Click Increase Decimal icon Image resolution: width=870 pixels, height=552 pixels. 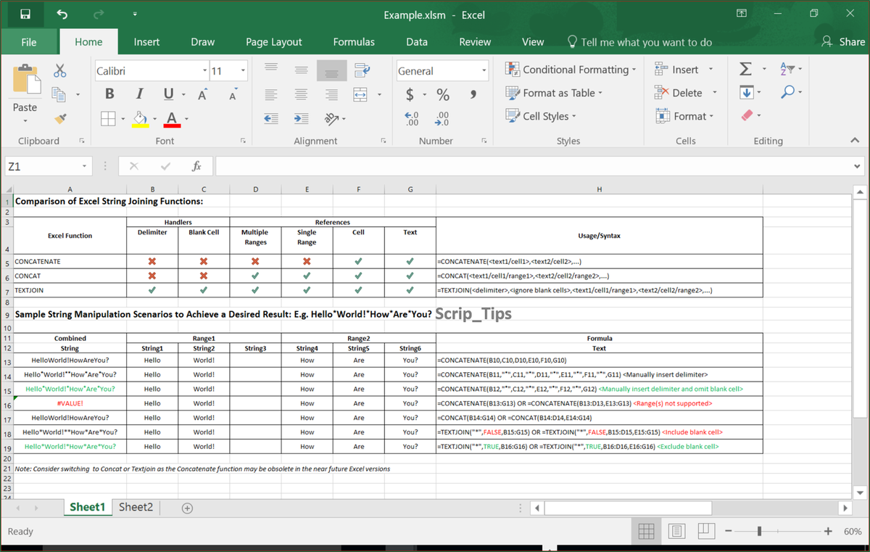tap(410, 118)
